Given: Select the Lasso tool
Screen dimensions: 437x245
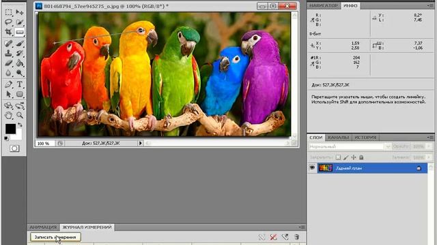Looking at the screenshot, I should [9, 22].
